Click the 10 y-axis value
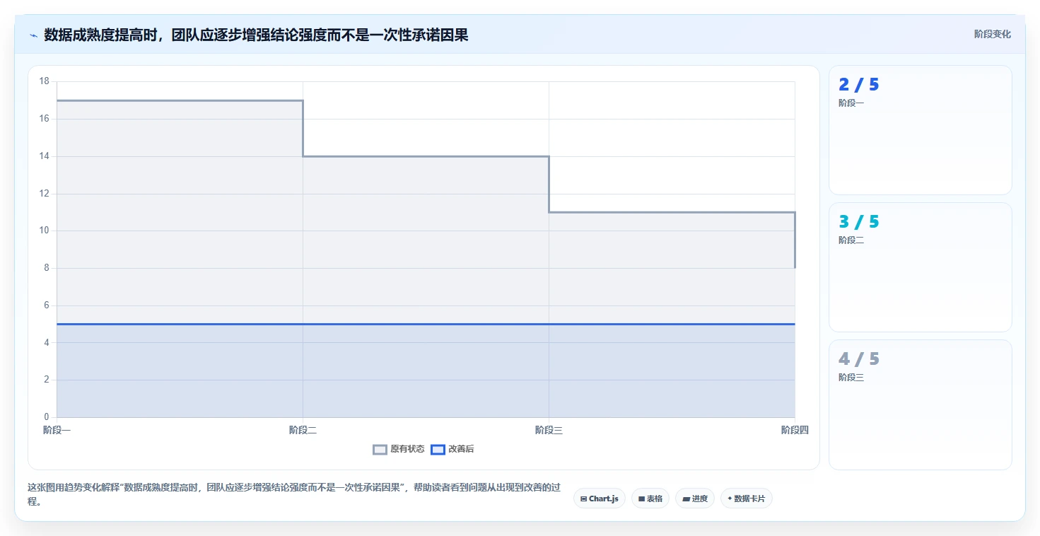 pos(44,231)
